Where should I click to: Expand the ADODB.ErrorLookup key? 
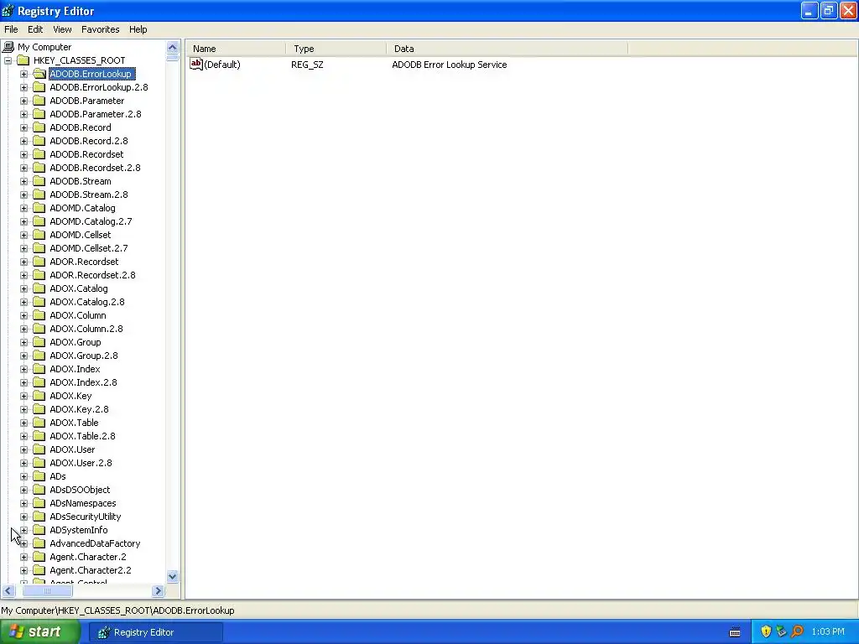(x=23, y=74)
